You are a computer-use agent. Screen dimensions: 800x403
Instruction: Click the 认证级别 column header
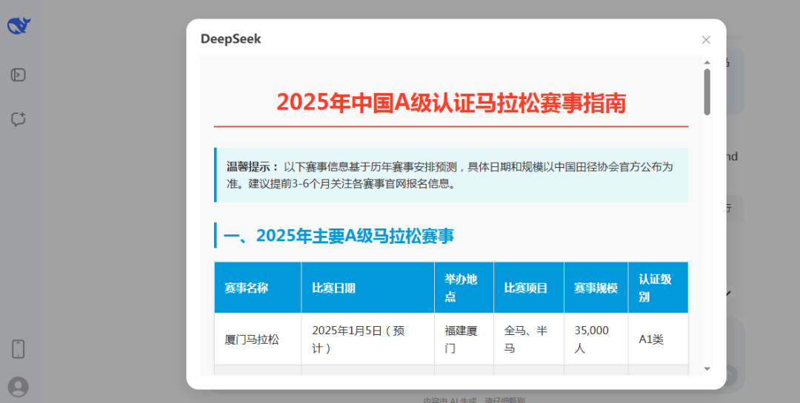(655, 288)
